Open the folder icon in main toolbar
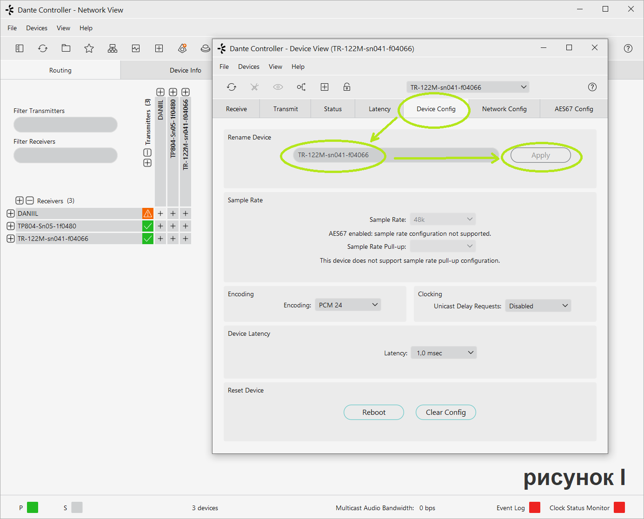 (66, 48)
